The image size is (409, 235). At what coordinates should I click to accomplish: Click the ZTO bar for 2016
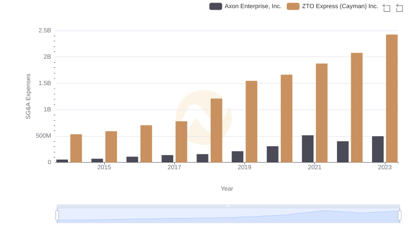[x=146, y=144]
